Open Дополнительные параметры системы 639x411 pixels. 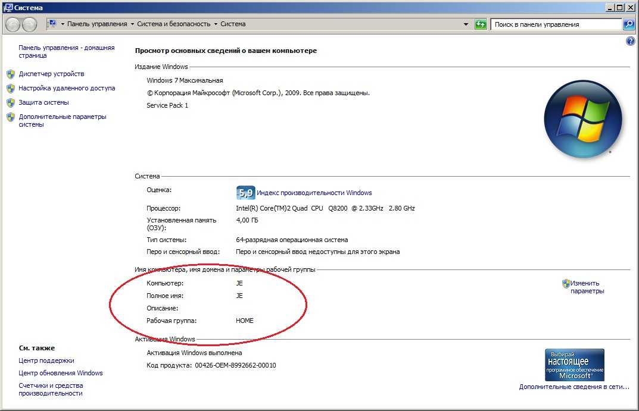point(63,121)
